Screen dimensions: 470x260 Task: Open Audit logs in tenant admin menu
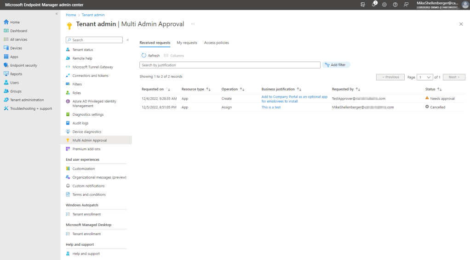(x=80, y=123)
